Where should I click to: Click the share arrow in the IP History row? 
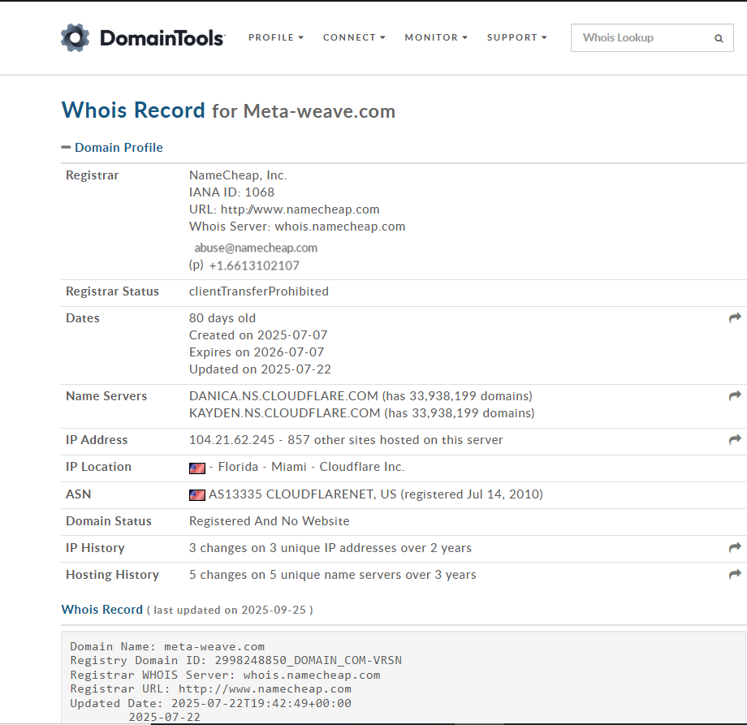(735, 548)
